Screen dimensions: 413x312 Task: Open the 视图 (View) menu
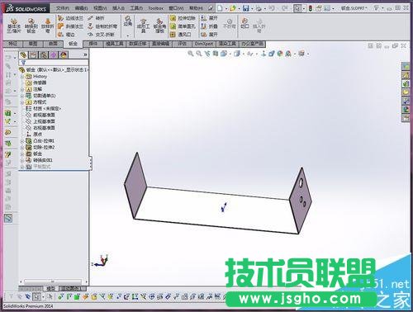coord(100,8)
